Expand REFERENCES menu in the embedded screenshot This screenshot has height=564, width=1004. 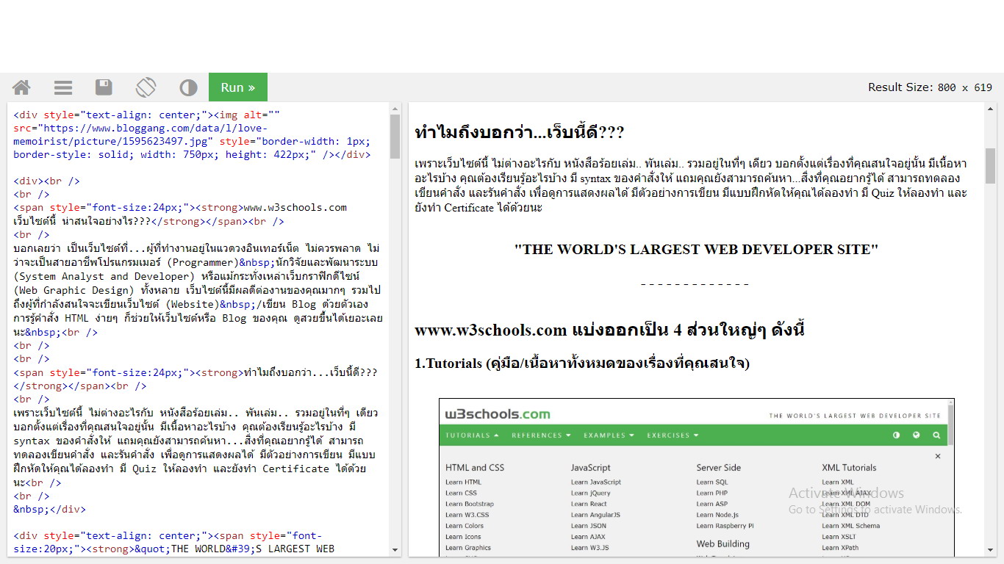pos(541,435)
